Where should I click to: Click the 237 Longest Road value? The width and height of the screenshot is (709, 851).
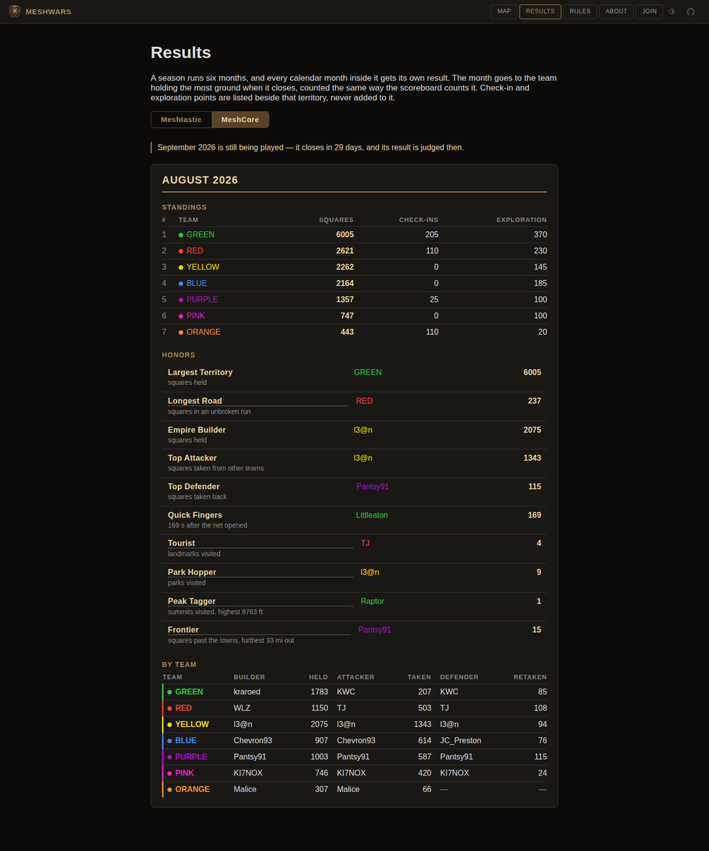point(535,401)
